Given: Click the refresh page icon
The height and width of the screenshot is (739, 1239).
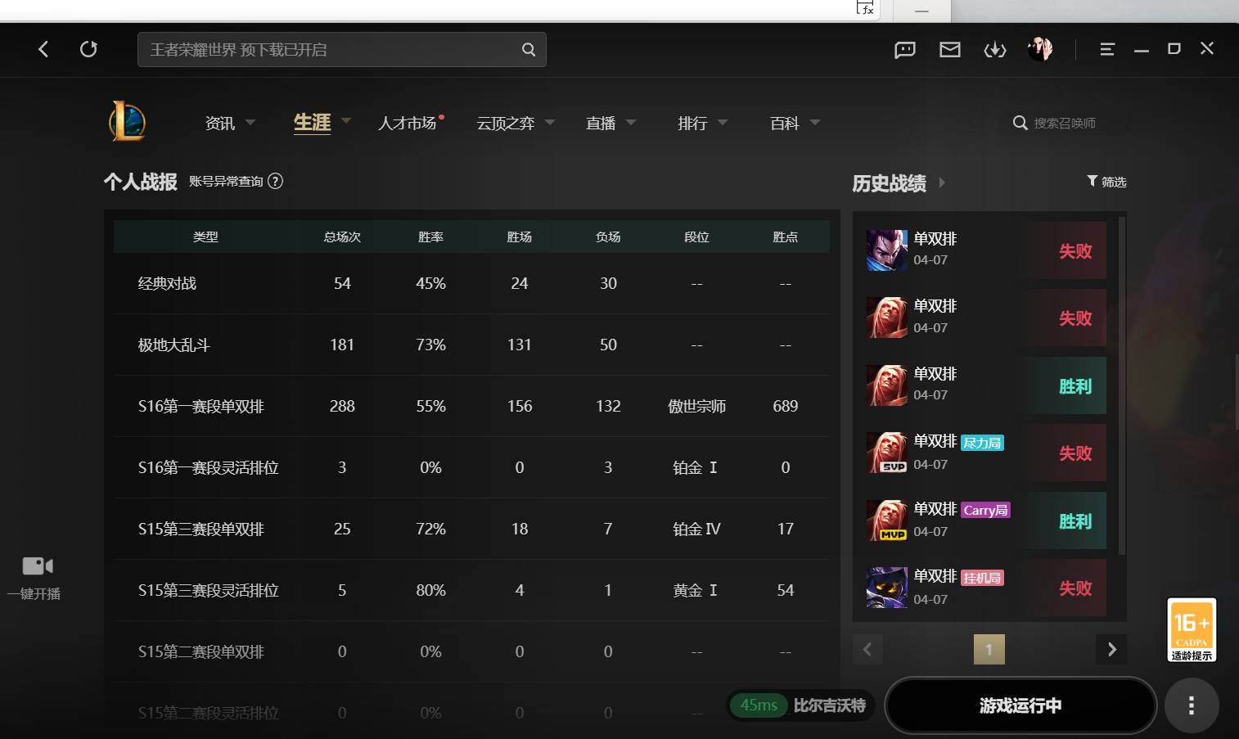Looking at the screenshot, I should [x=88, y=49].
